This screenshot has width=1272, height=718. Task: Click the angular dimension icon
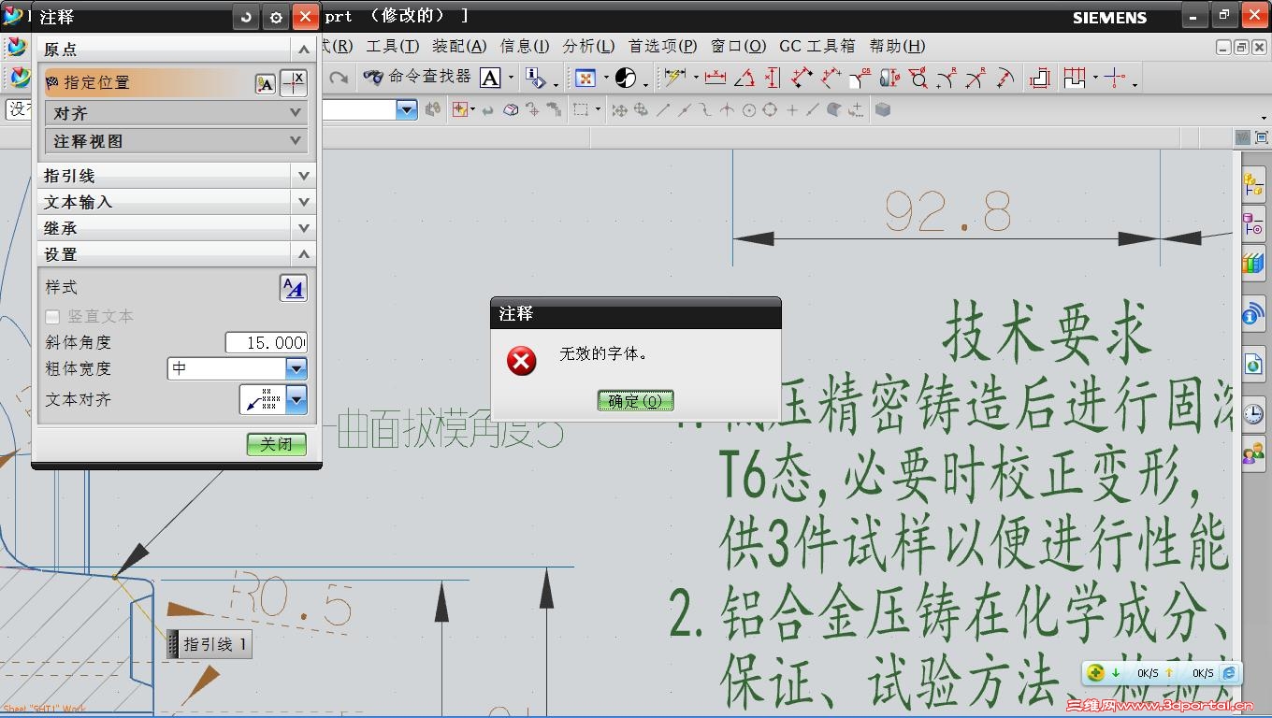(744, 78)
